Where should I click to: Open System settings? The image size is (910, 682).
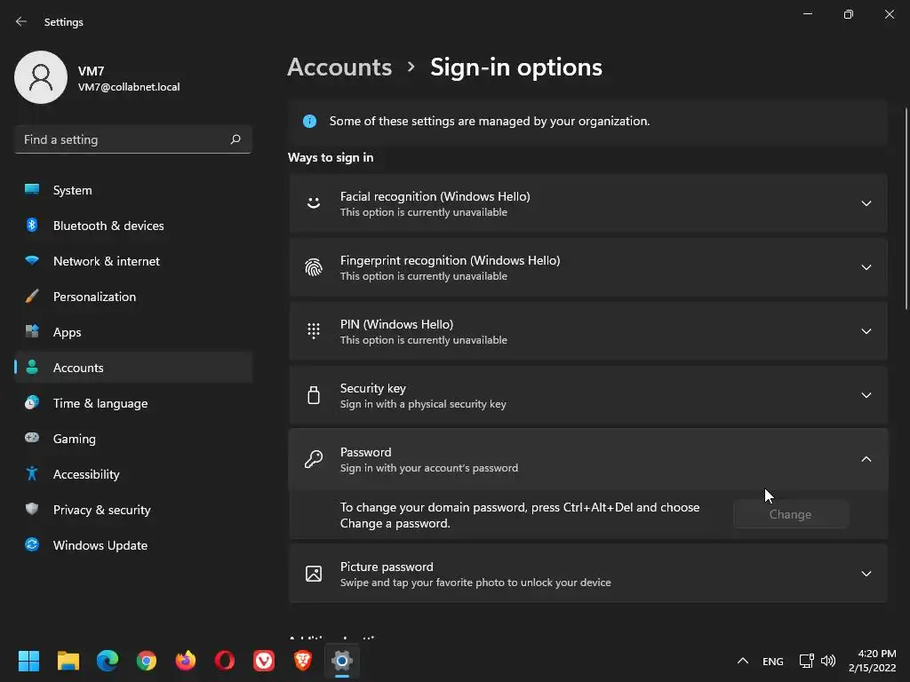[133, 190]
